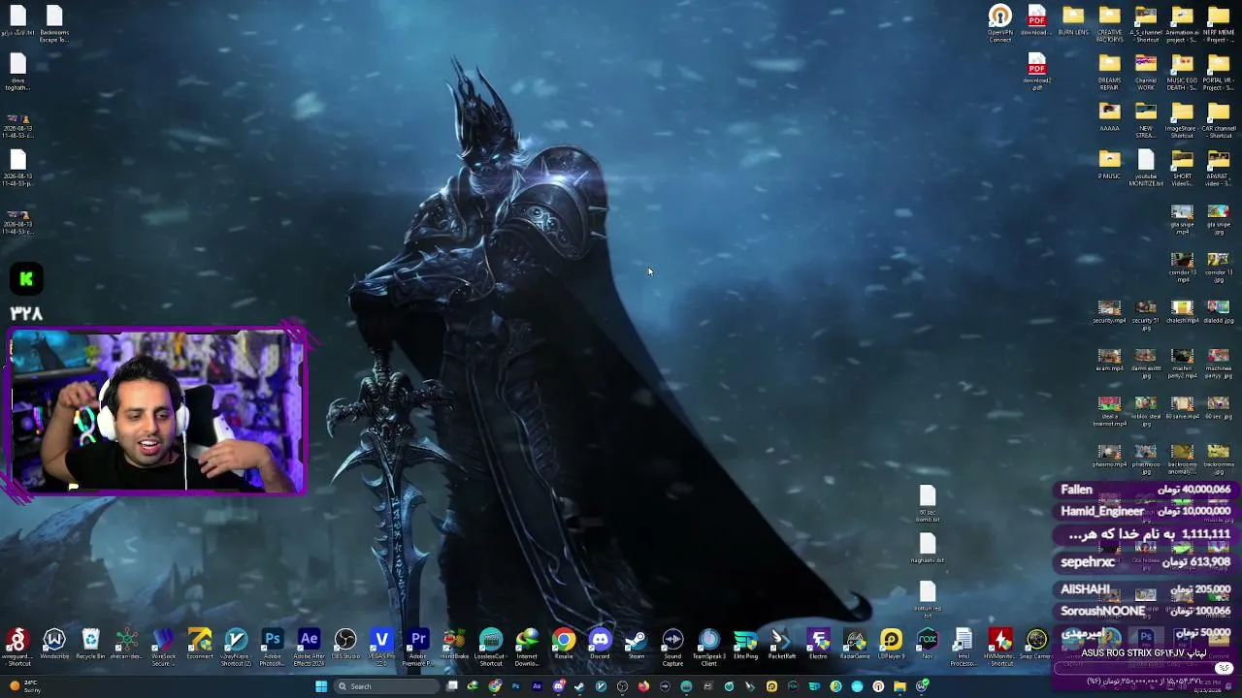Launch TeamSpeak 3 Client shortcut
The width and height of the screenshot is (1242, 698).
point(709,647)
